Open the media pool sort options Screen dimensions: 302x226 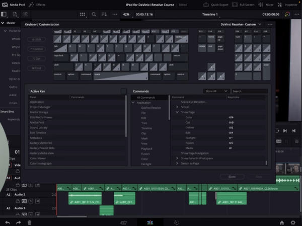point(104,14)
